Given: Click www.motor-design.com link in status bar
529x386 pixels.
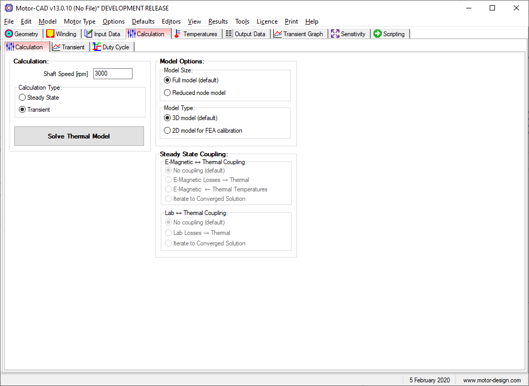Looking at the screenshot, I should click(492, 380).
